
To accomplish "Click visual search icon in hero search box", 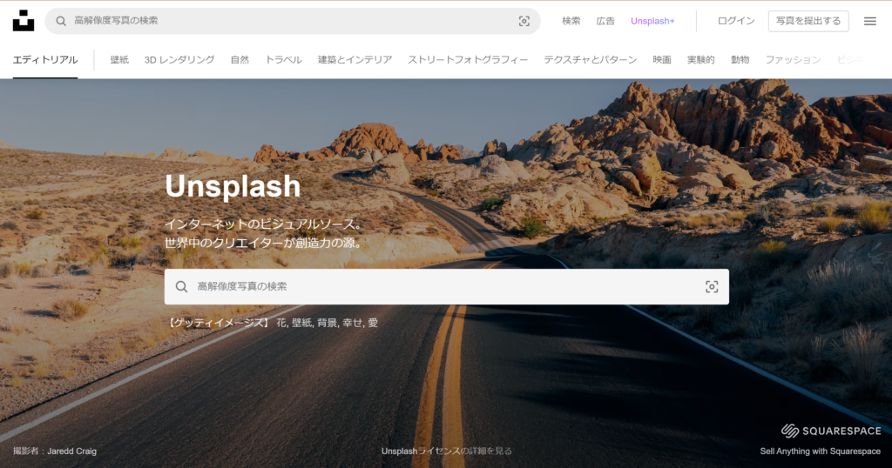I will (x=711, y=286).
